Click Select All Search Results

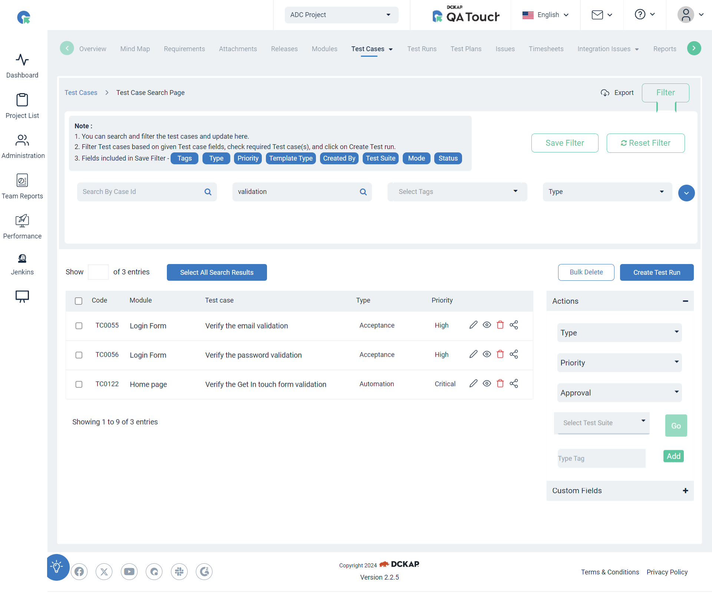217,273
